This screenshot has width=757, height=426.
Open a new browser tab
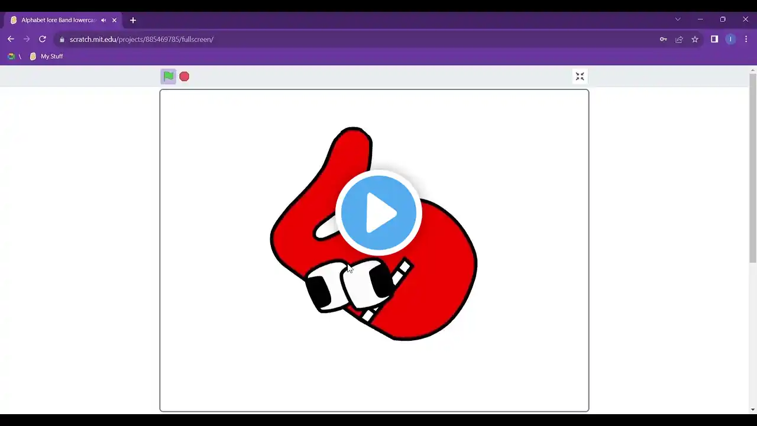point(133,20)
